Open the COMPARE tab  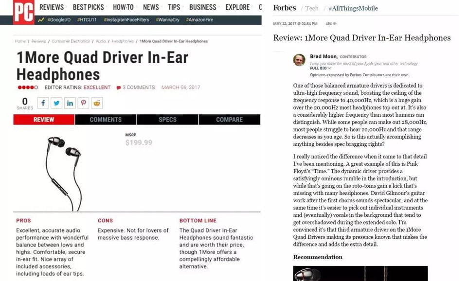click(x=229, y=120)
